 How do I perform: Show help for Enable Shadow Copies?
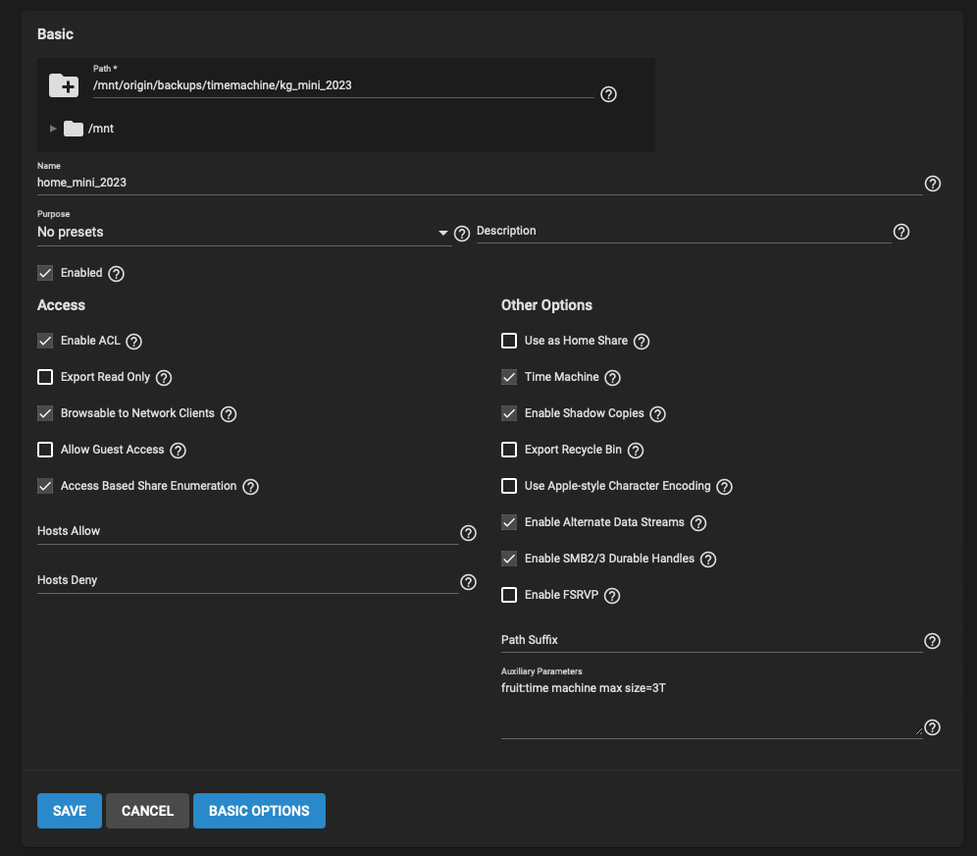tap(657, 414)
